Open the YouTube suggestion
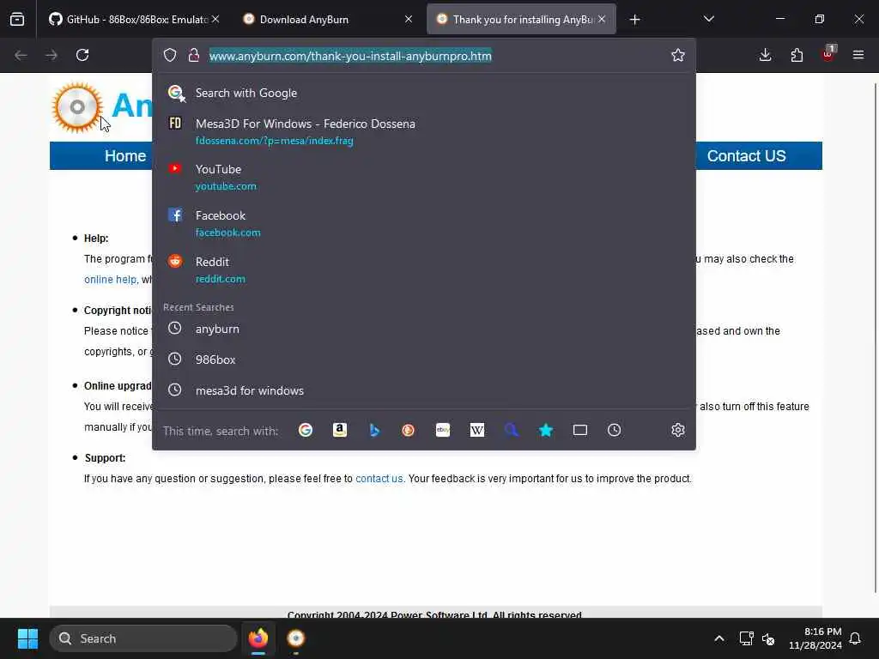879x659 pixels. pos(424,177)
